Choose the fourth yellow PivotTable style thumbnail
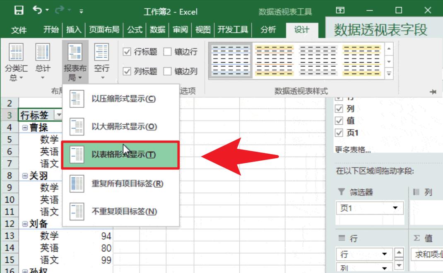Screen dimensions: 443x273 (x=361, y=60)
